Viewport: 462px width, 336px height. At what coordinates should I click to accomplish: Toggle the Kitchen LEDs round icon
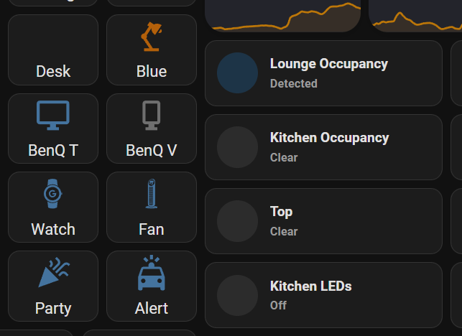point(237,295)
